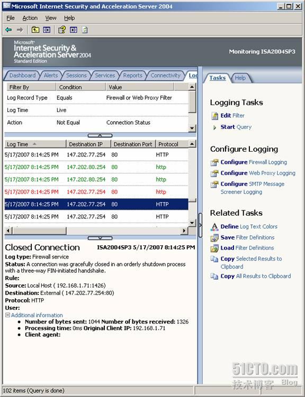Sort by the Protocol column header
This screenshot has width=305, height=397.
tap(172, 144)
